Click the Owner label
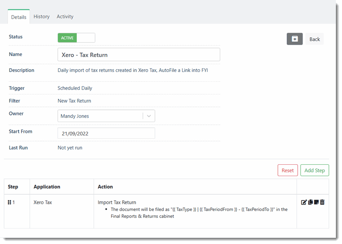Image resolution: width=342 pixels, height=244 pixels. [x=16, y=113]
